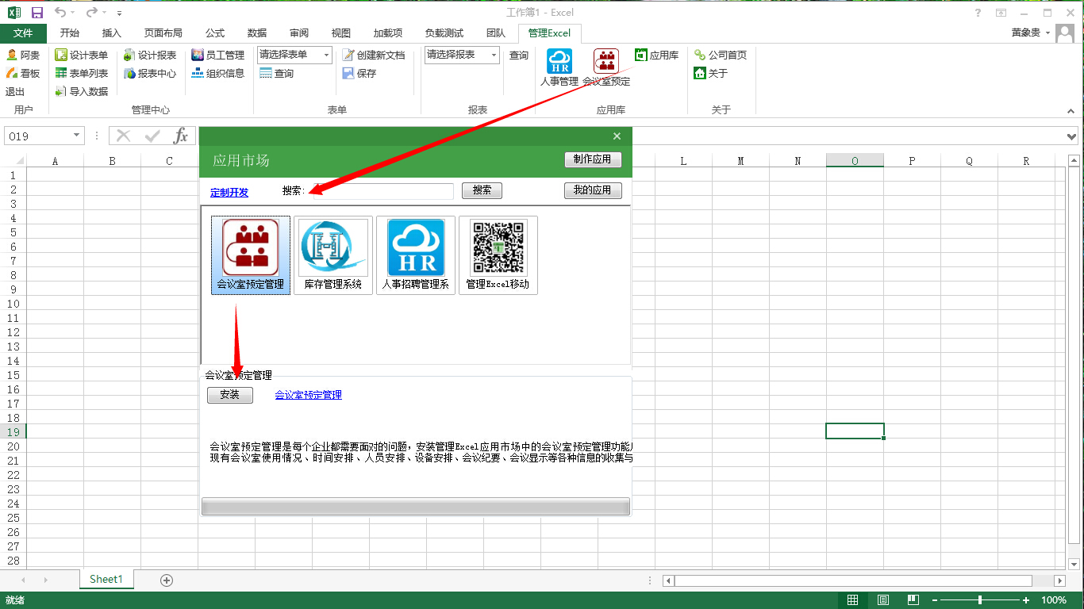
Task: Click the 安装 install button
Action: click(x=230, y=395)
